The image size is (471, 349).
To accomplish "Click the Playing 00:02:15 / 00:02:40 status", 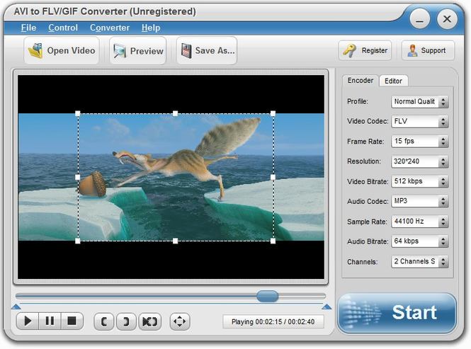I will (x=273, y=321).
